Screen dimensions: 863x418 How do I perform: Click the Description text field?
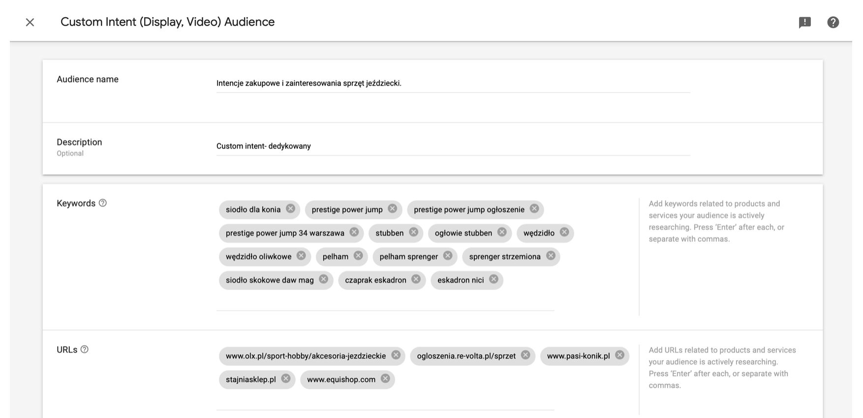453,147
